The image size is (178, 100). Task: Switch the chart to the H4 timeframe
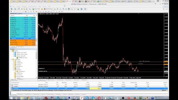(54, 11)
